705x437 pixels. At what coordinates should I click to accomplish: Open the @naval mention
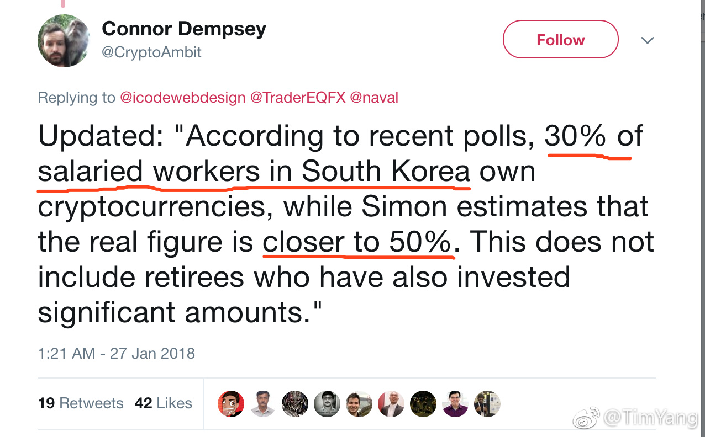374,98
